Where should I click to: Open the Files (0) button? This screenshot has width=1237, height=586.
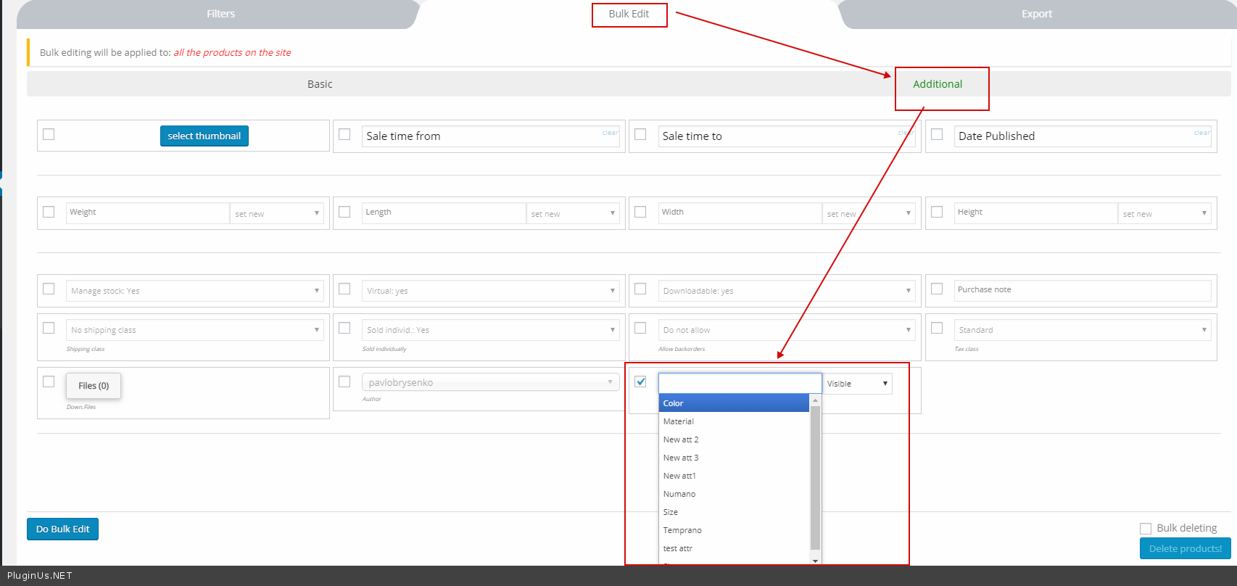pyautogui.click(x=94, y=386)
